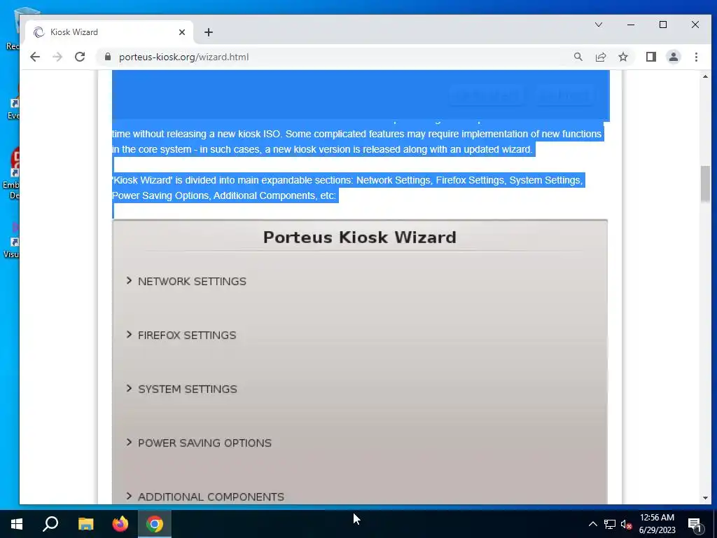717x538 pixels.
Task: Close the Kiosk Wizard tab
Action: [182, 32]
